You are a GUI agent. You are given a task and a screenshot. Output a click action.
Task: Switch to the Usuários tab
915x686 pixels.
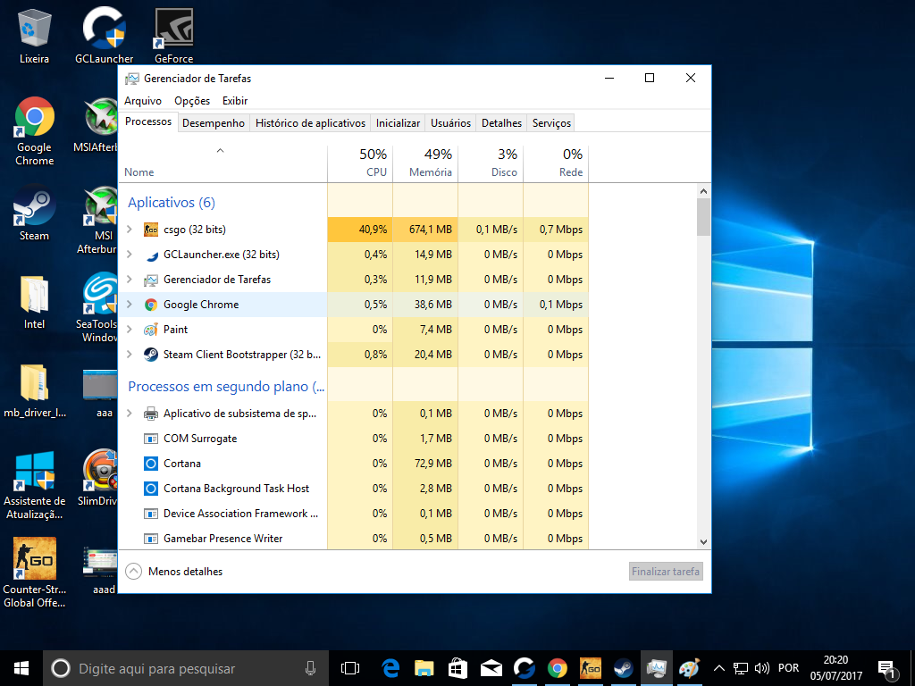tap(450, 123)
